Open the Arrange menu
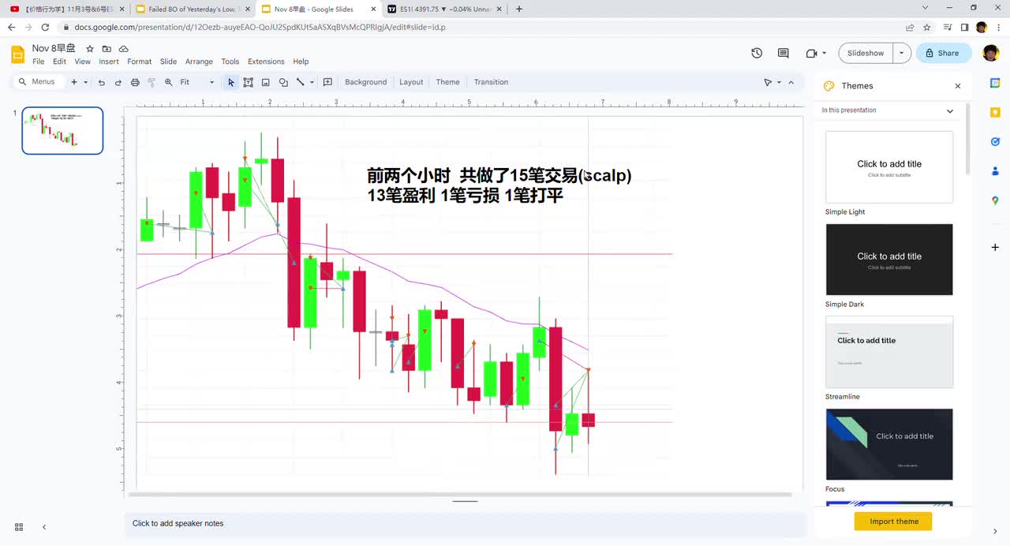The image size is (1010, 546). point(199,62)
